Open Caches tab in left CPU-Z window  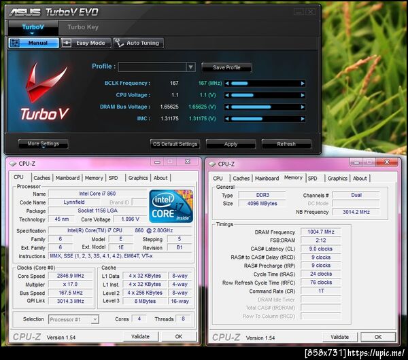[x=41, y=178]
